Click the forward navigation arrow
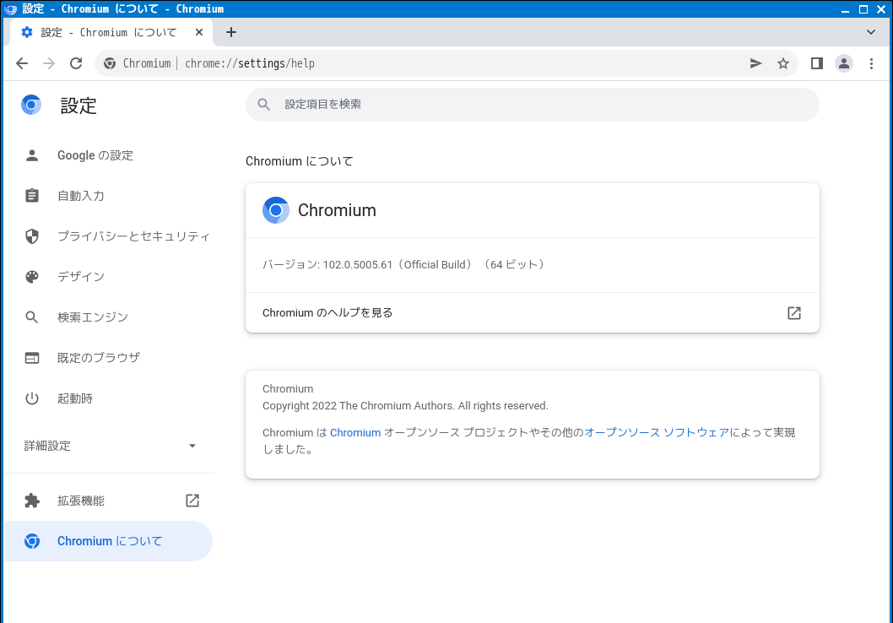The width and height of the screenshot is (893, 623). pyautogui.click(x=49, y=63)
